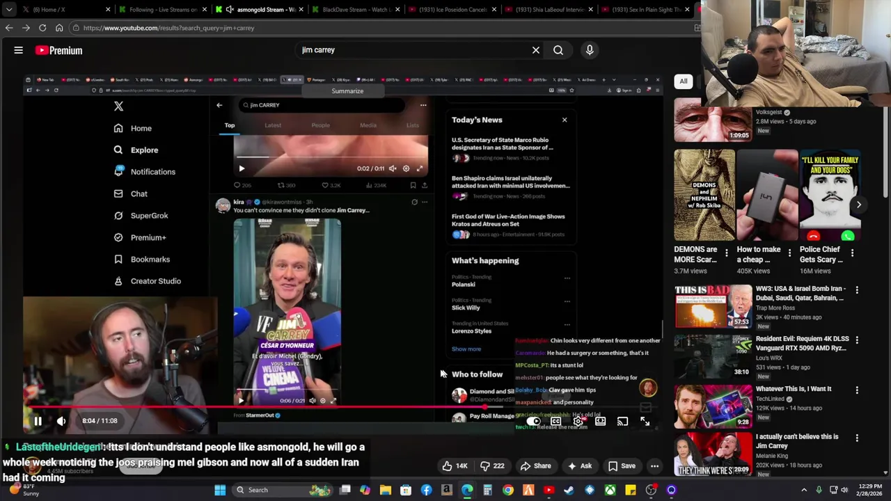Open the Calculator from taskbar
Screen dimensions: 891x501
(x=487, y=490)
